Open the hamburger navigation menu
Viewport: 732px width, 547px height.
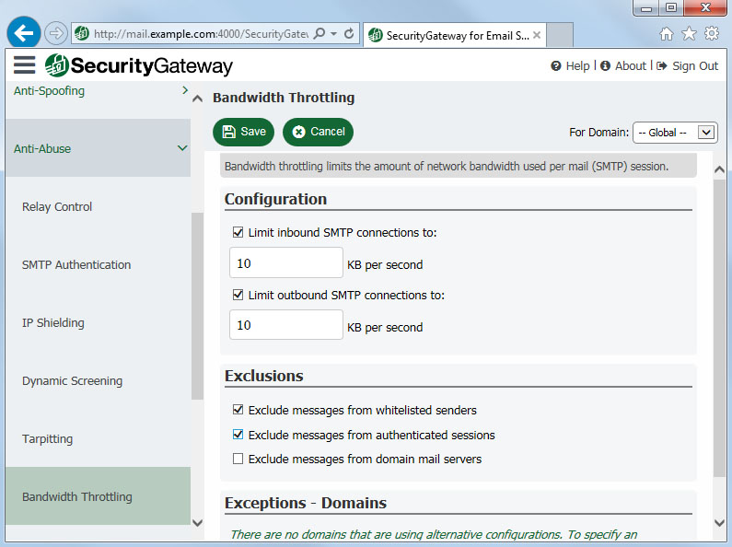[x=24, y=64]
